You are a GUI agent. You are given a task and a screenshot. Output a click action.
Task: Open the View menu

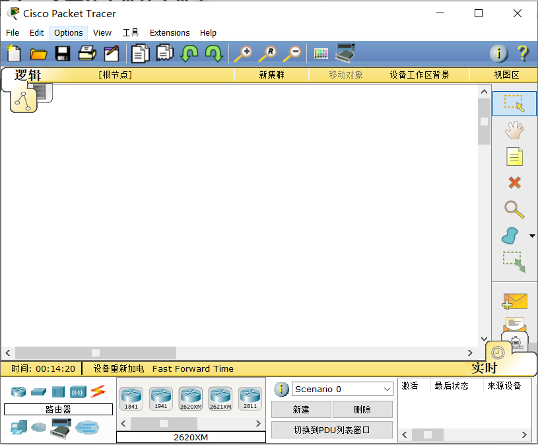pyautogui.click(x=102, y=32)
